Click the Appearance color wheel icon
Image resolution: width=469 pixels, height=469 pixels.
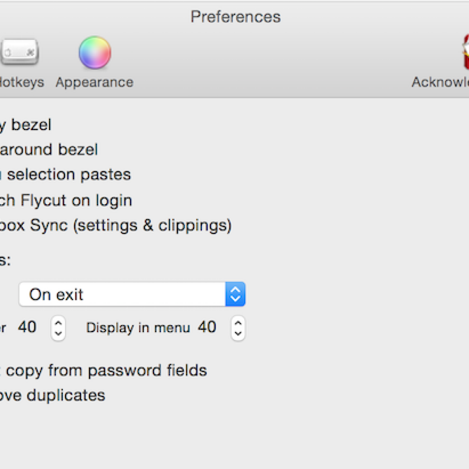[x=95, y=52]
